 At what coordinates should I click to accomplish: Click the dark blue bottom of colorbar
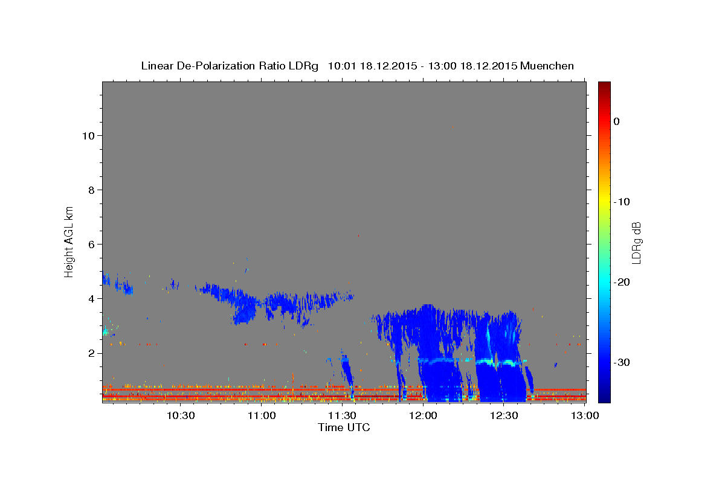pyautogui.click(x=604, y=397)
